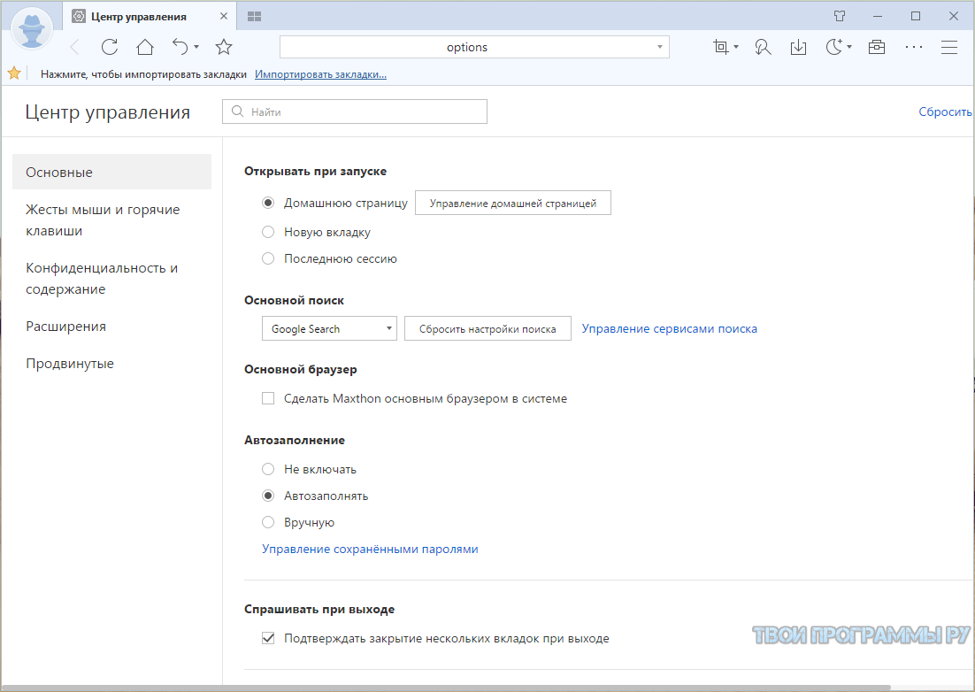This screenshot has width=975, height=692.
Task: Go to the home page icon
Action: click(145, 47)
